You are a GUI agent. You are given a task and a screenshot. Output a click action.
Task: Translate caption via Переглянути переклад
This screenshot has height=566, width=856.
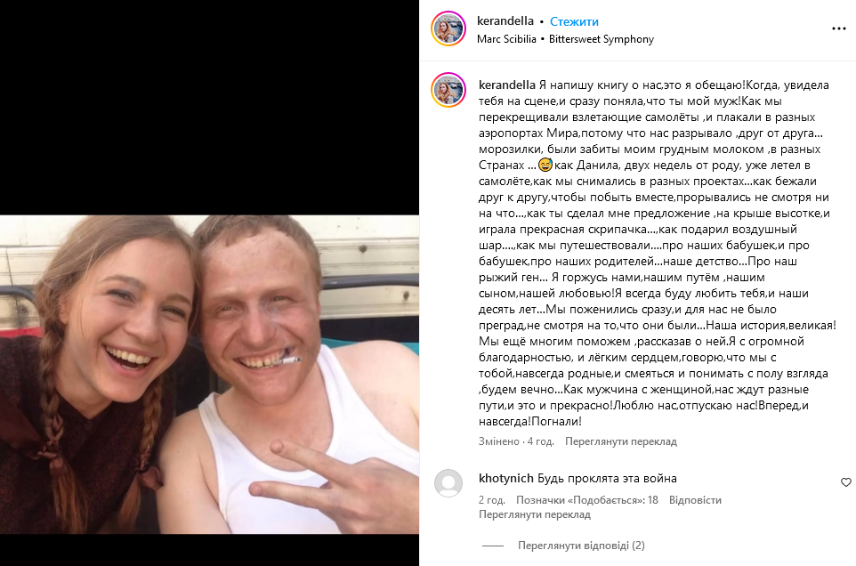click(x=621, y=441)
